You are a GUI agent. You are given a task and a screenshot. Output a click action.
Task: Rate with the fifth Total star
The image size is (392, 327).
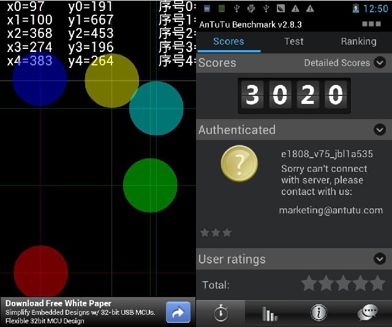coord(377,283)
